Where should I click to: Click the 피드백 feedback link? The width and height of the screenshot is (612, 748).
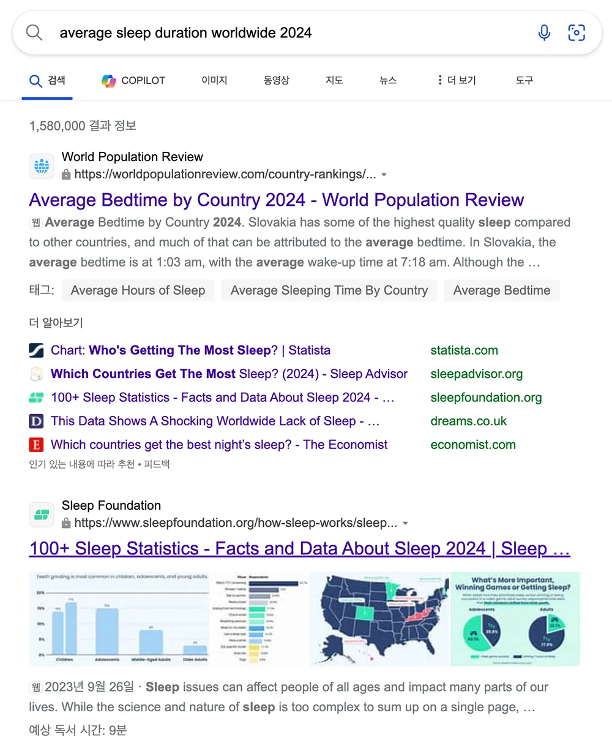pyautogui.click(x=157, y=464)
